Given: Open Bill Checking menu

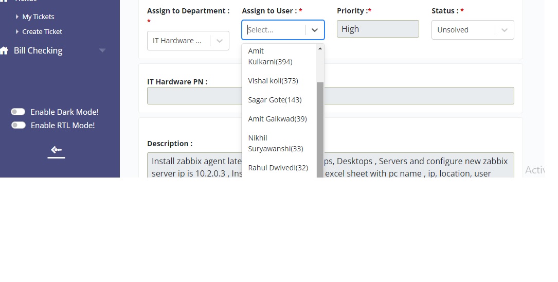Looking at the screenshot, I should tap(38, 50).
